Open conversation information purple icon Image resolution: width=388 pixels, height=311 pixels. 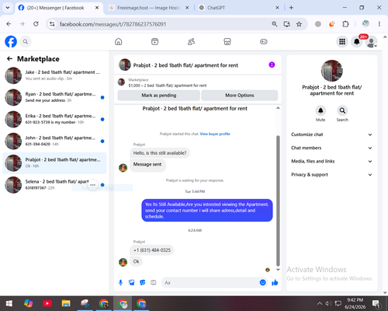click(272, 65)
